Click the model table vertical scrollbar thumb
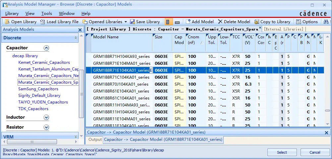Viewport: 332px width, 159px height. pos(328,110)
